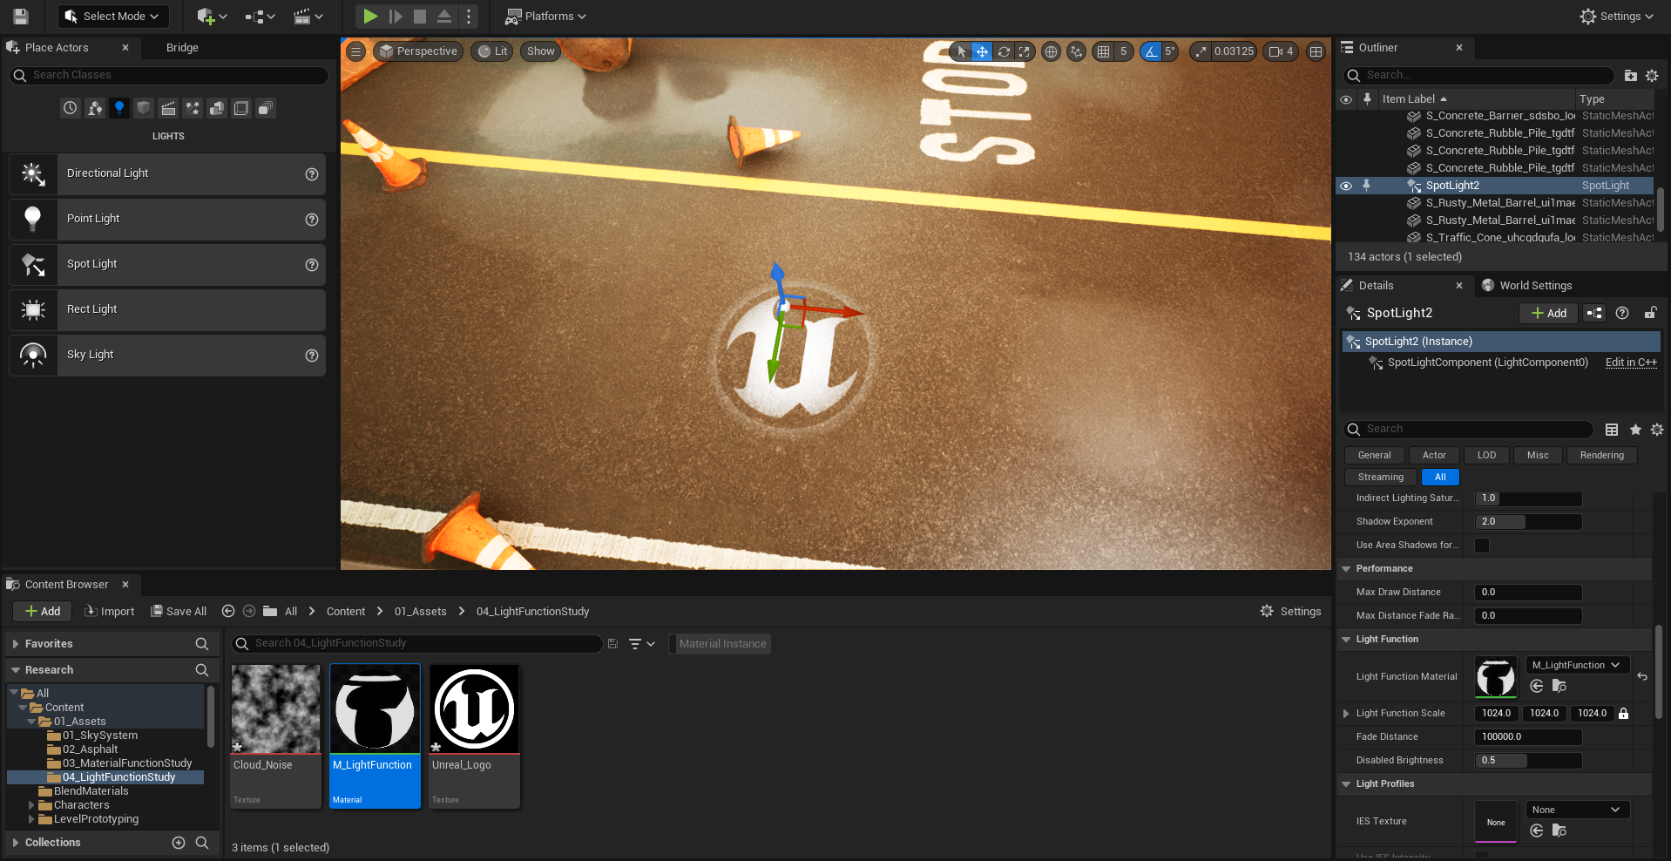Switch to the Bridge tab
Screen dimensions: 1671x861
(182, 47)
